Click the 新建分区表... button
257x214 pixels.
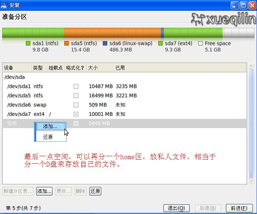[18, 191]
